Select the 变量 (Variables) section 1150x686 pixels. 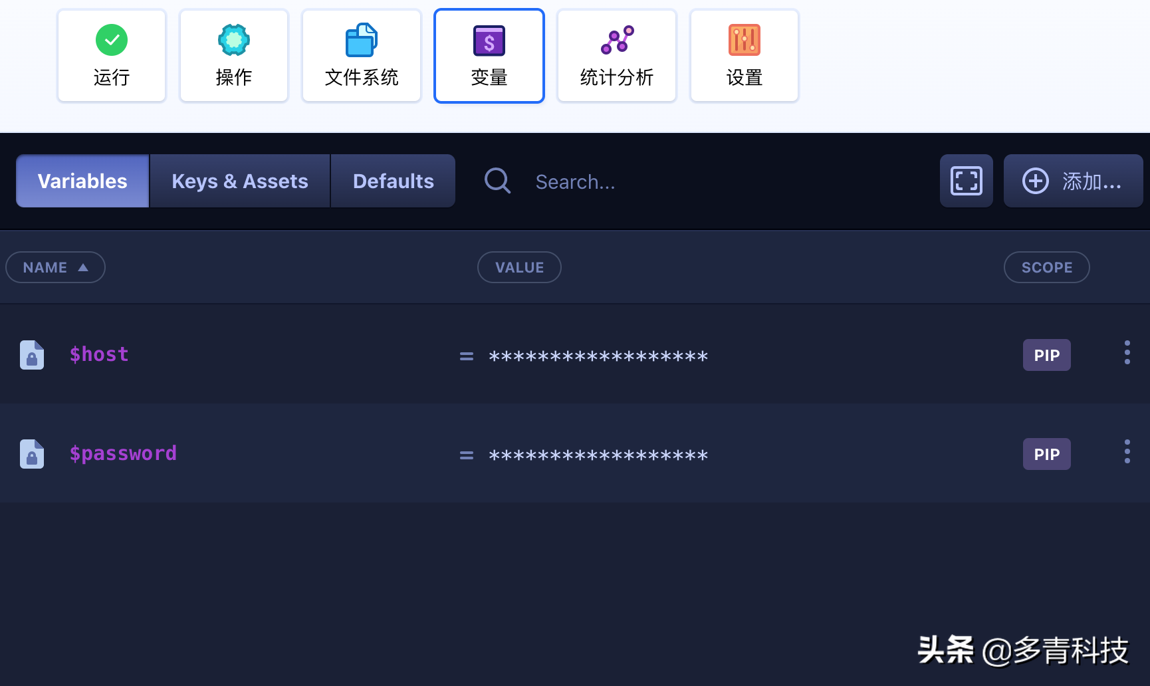click(x=489, y=56)
